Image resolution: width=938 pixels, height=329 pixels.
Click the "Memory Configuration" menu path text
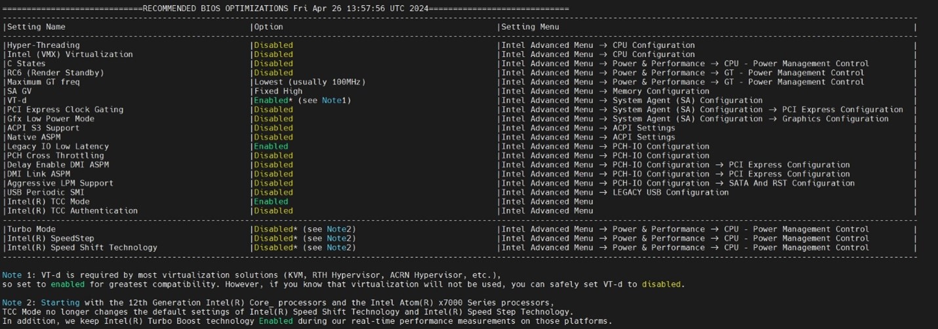click(661, 91)
